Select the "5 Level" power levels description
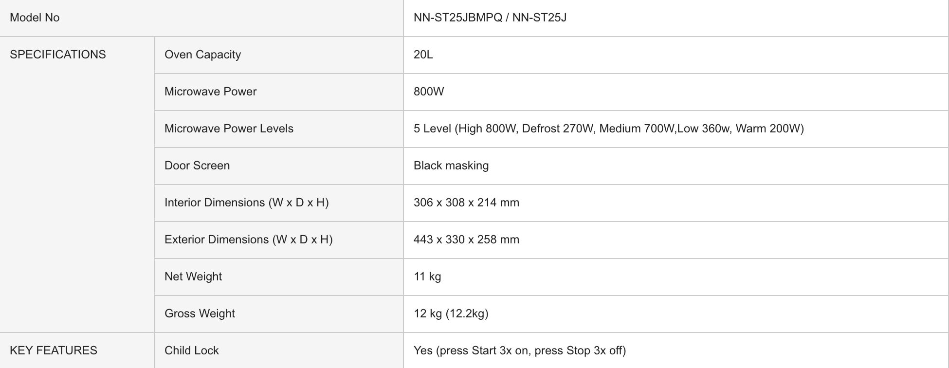 tap(608, 129)
